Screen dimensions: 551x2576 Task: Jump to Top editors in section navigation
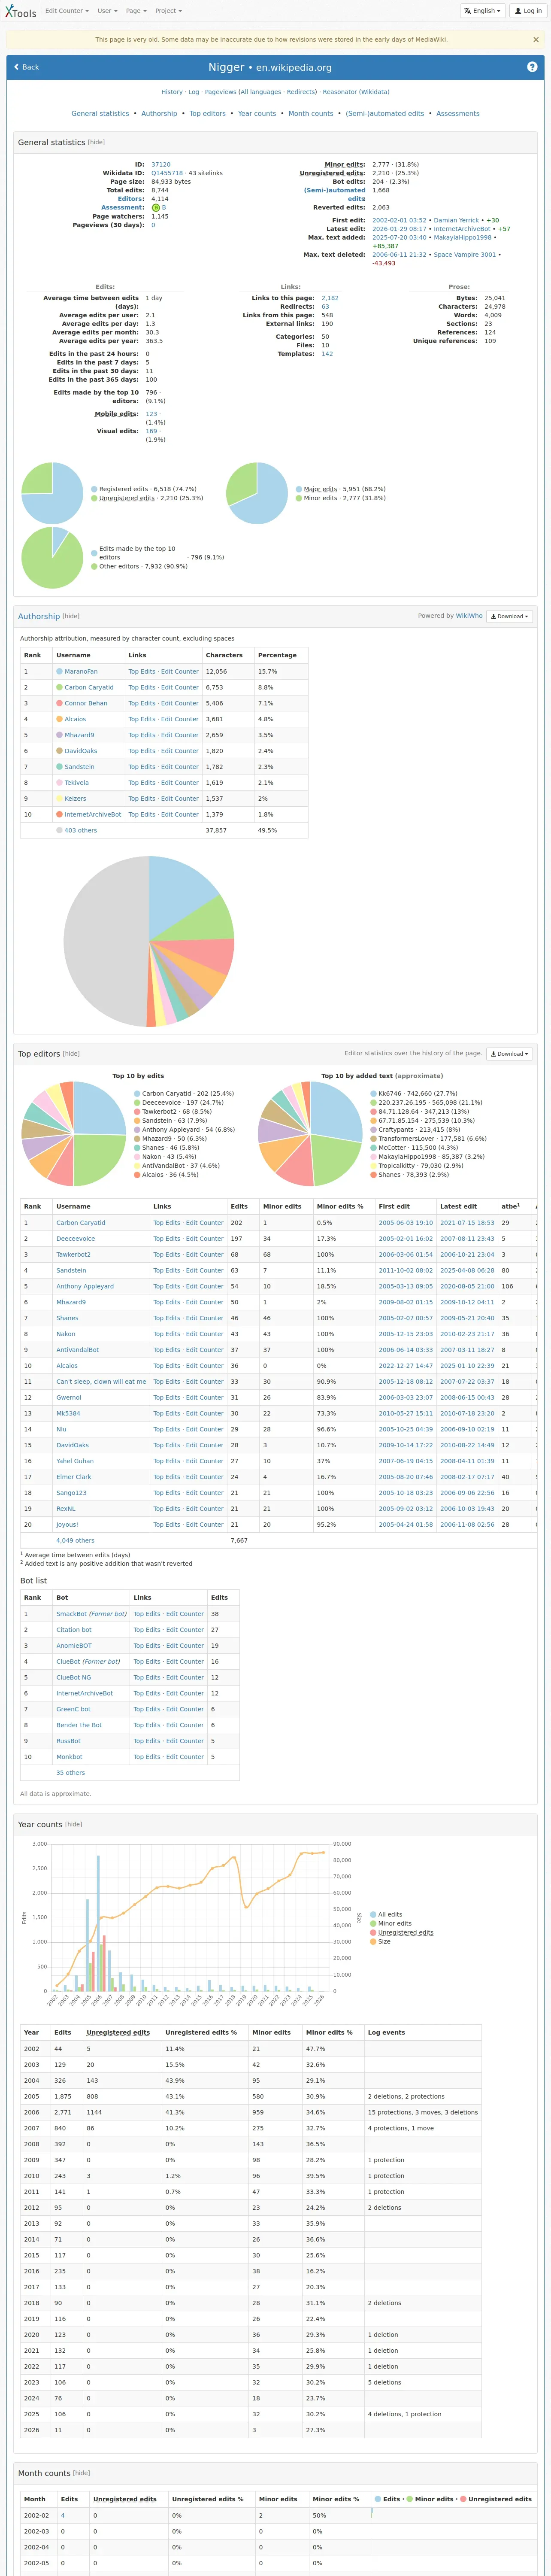(208, 114)
